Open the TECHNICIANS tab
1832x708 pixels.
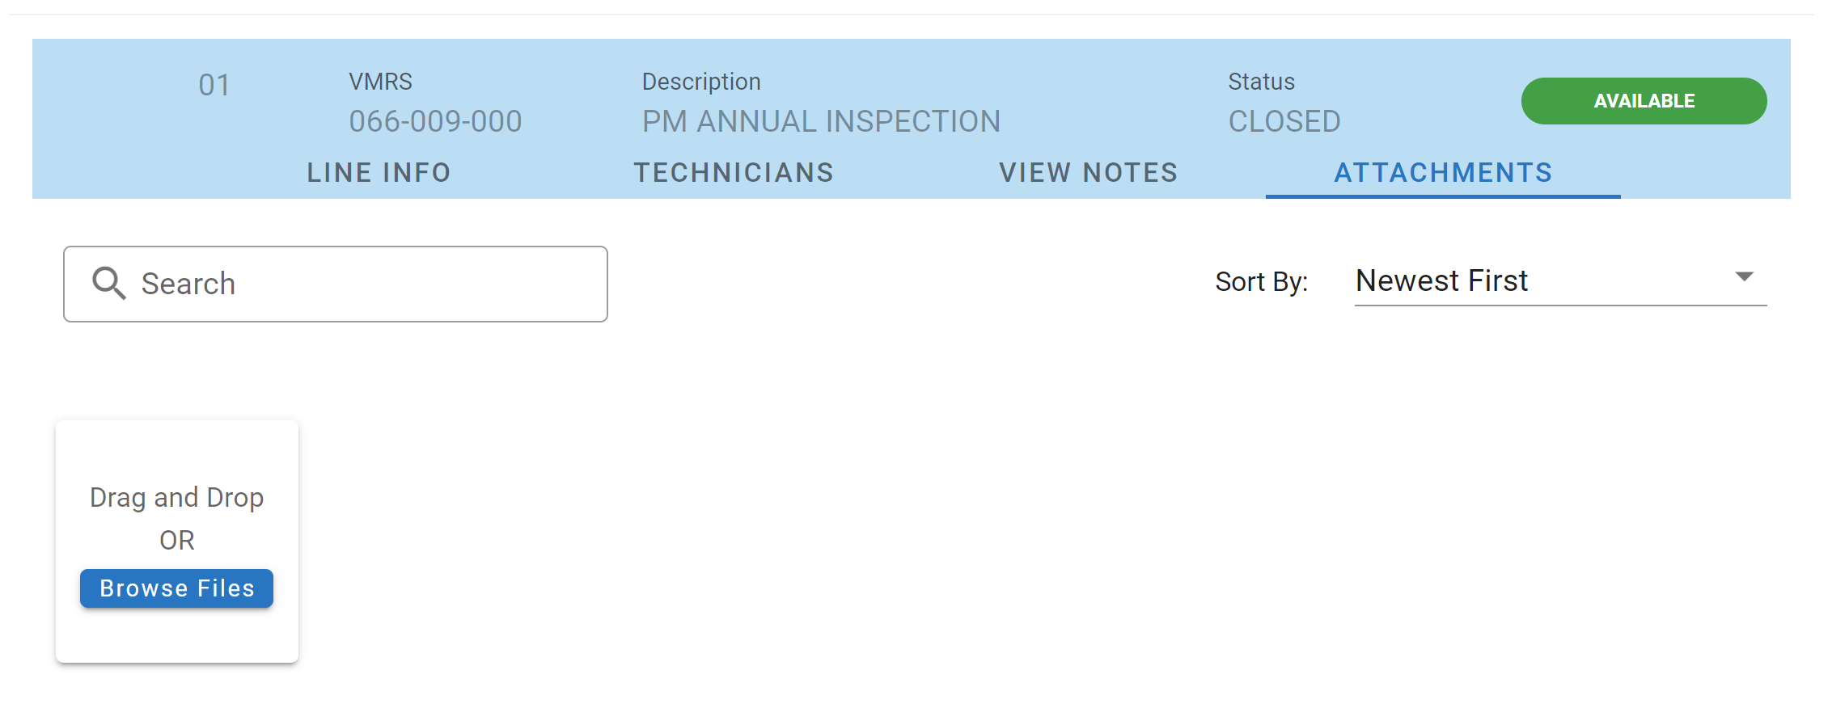coord(734,172)
